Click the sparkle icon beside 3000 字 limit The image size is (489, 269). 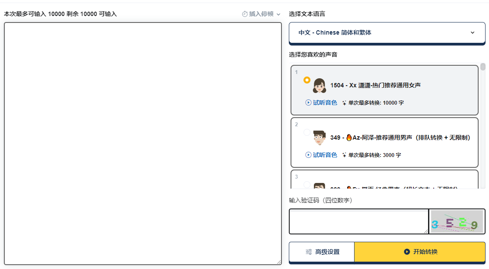click(x=344, y=155)
